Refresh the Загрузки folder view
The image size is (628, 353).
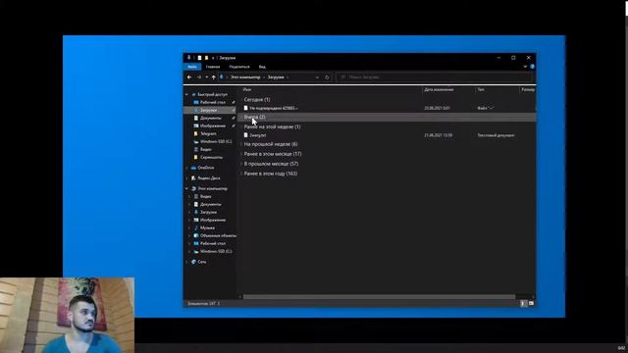click(x=327, y=77)
